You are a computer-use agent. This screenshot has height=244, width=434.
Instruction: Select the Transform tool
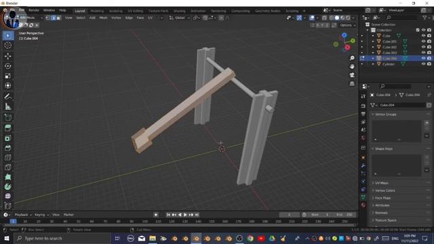7,85
